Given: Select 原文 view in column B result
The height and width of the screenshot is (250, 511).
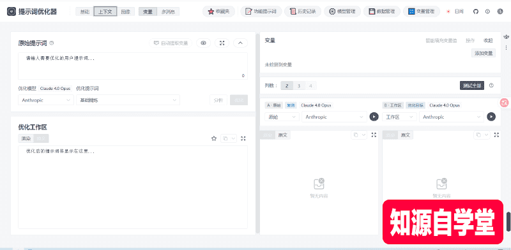Looking at the screenshot, I should click(x=406, y=135).
